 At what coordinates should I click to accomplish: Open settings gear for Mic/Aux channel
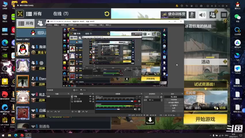pos(139,101)
